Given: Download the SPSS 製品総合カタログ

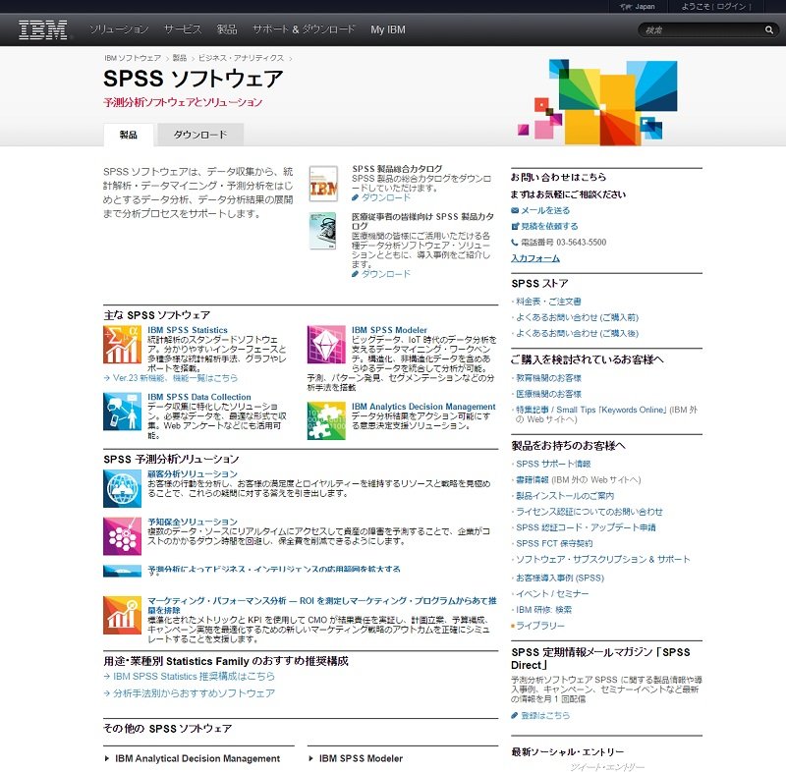Looking at the screenshot, I should coord(385,197).
